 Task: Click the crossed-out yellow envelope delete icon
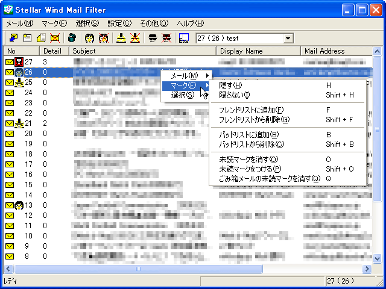[55, 38]
